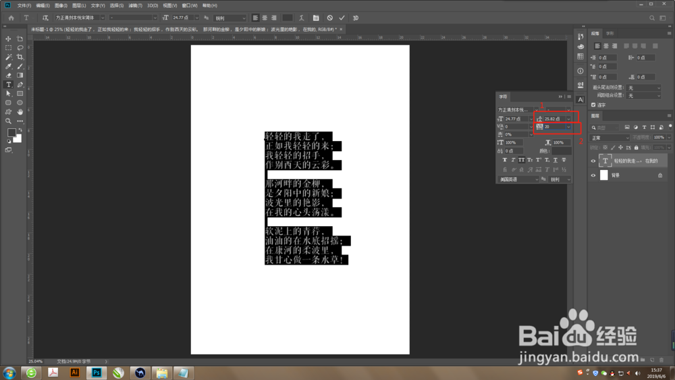Open the tracking value dropdown in Character panel

click(568, 127)
